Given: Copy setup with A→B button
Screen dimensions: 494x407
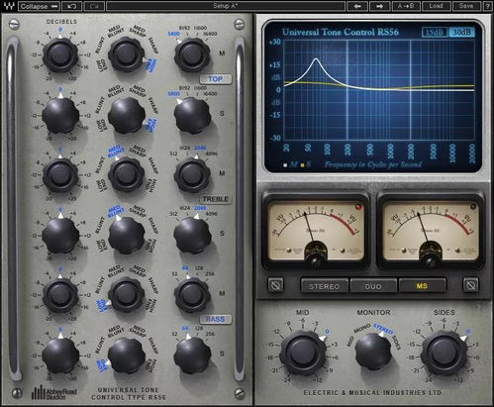Looking at the screenshot, I should [x=406, y=6].
